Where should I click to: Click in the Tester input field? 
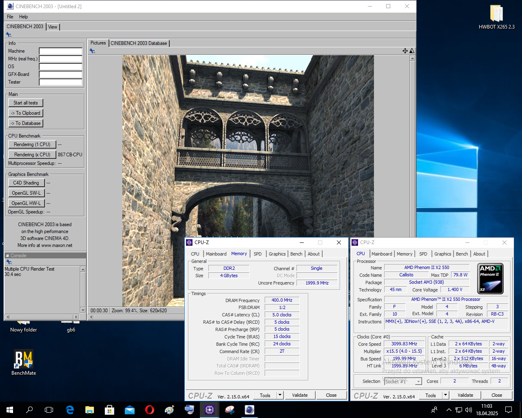tap(61, 82)
